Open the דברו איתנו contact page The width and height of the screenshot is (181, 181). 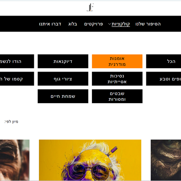coord(50,24)
